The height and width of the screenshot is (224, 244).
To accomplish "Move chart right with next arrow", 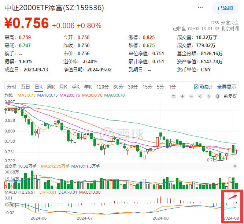I will (209, 96).
